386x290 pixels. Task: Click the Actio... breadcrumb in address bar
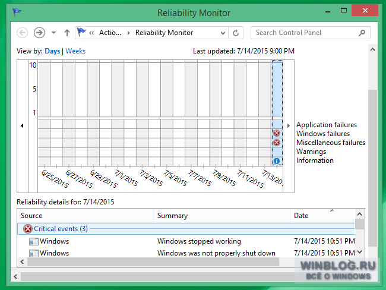pyautogui.click(x=110, y=33)
